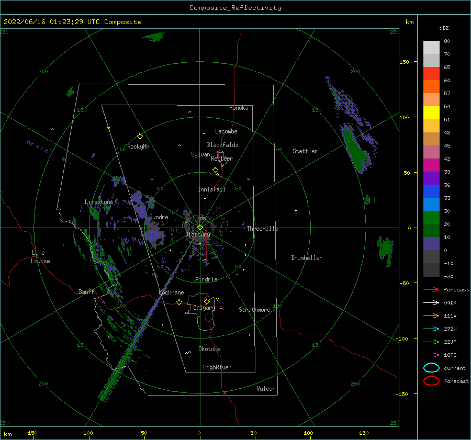This screenshot has height=440, width=471.
Task: Select yellow diamond marker below RedDeer
Action: [x=215, y=170]
